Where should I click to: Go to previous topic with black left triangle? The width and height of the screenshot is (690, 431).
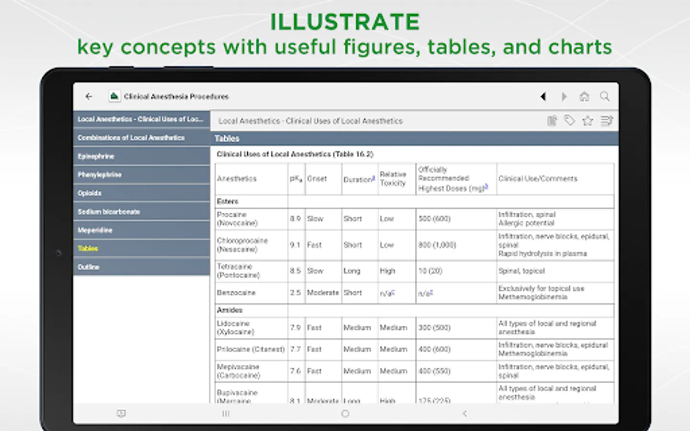click(x=543, y=97)
